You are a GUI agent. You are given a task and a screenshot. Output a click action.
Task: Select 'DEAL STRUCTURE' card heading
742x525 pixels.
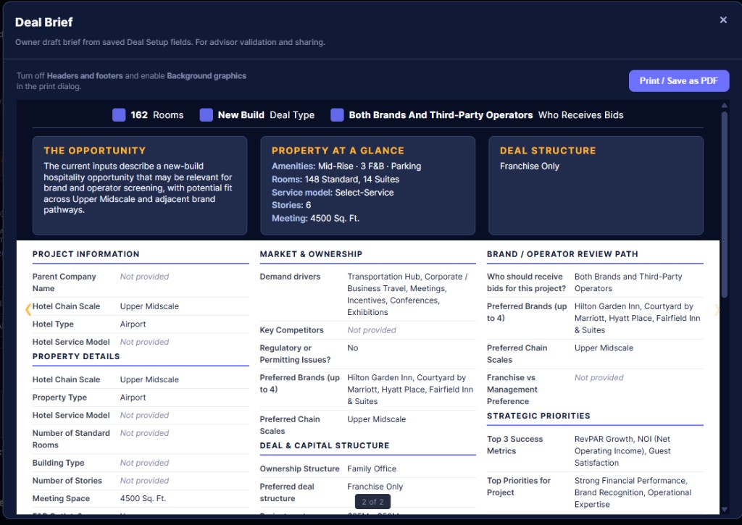548,151
